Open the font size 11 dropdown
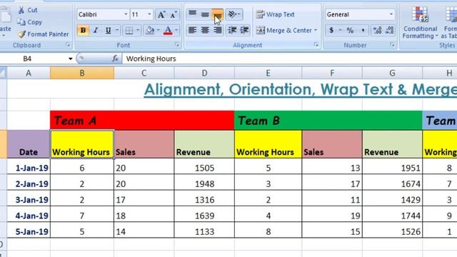457x257 pixels. tap(149, 14)
